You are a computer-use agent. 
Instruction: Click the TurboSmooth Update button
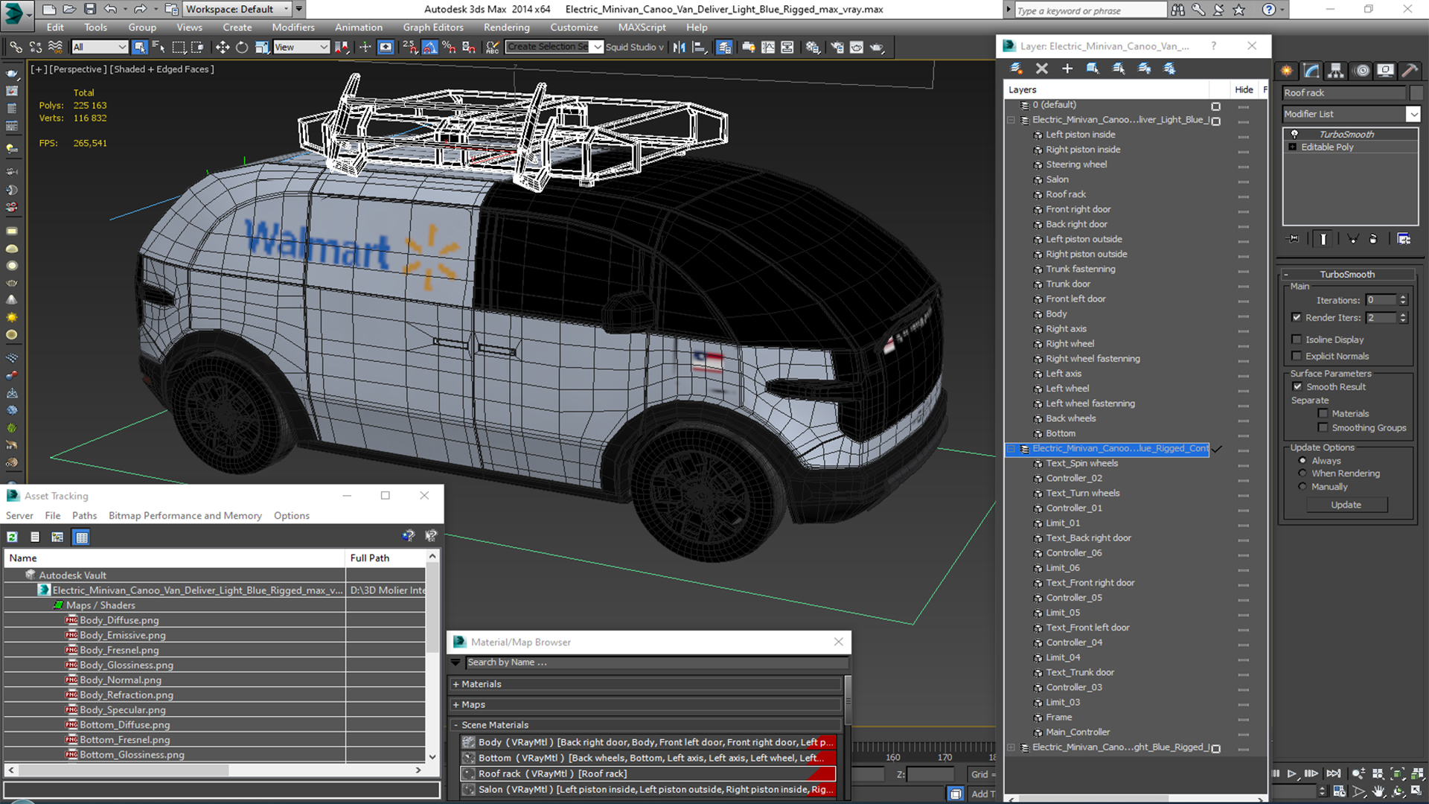point(1346,505)
